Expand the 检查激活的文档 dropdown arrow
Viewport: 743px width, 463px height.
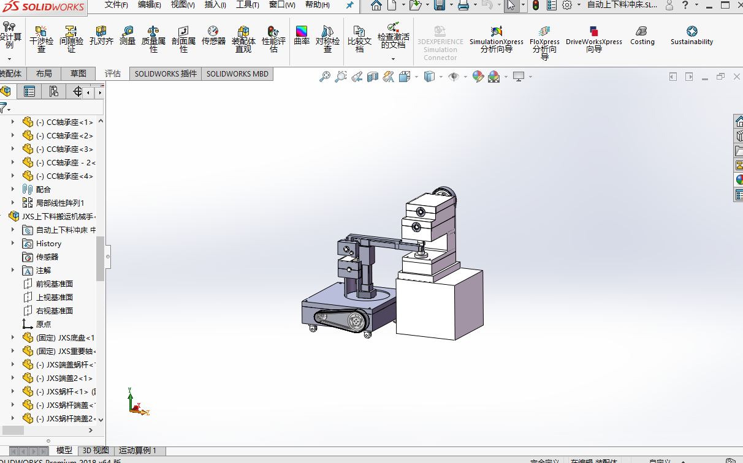[393, 59]
